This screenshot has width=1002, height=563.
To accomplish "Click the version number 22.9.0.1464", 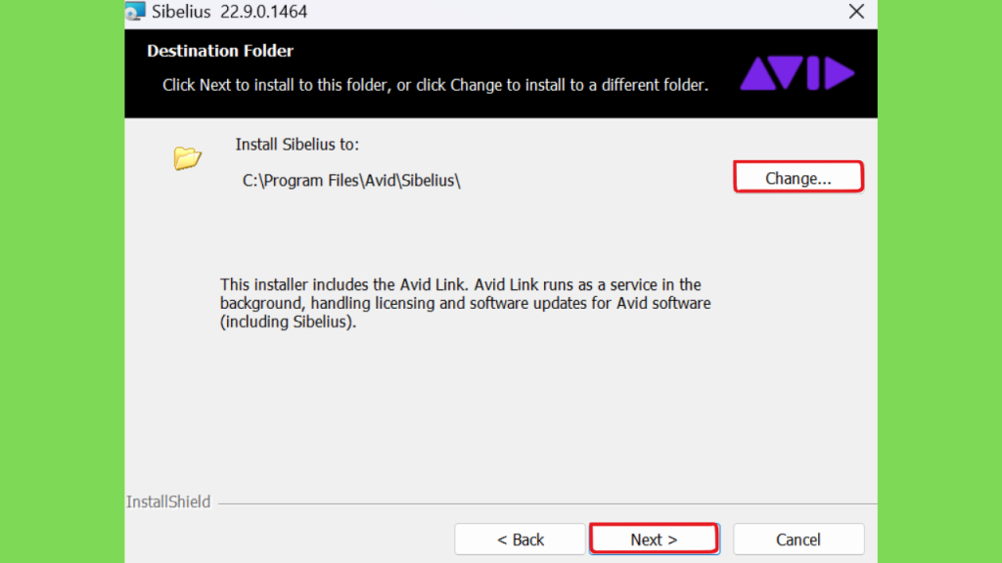I will tap(263, 12).
